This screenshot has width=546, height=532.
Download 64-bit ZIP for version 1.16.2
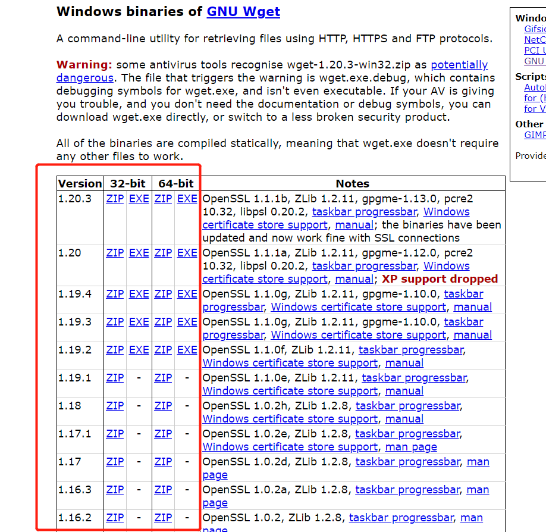163,517
